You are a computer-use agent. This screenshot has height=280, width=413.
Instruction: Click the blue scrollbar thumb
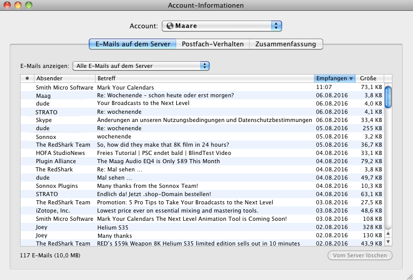point(388,97)
